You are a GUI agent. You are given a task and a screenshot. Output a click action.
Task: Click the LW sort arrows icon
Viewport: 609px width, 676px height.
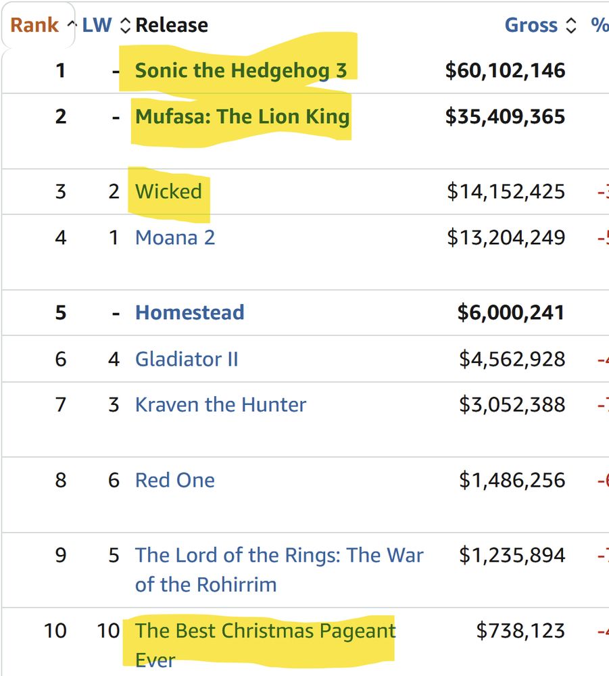[125, 26]
